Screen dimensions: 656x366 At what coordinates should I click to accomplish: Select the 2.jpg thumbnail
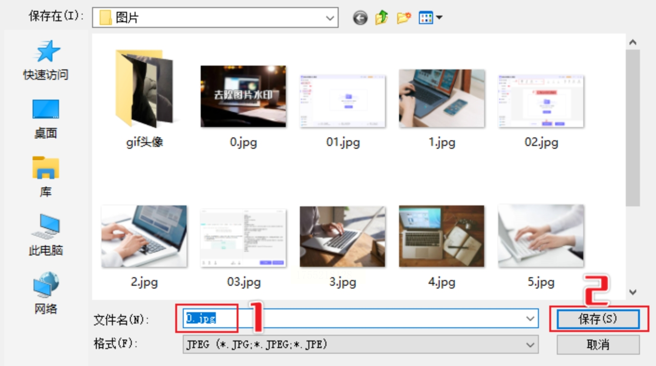coord(144,236)
